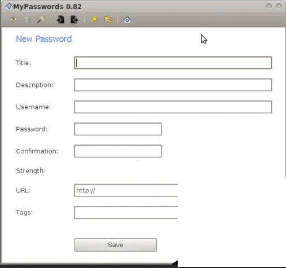The height and width of the screenshot is (268, 286).
Task: Click the first round window button
Action: [x=269, y=6]
